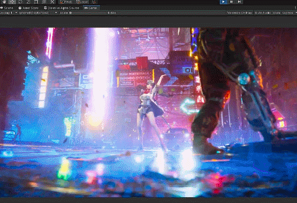297x203 pixels.
Task: Switch to the Scene tab
Action: coord(7,8)
